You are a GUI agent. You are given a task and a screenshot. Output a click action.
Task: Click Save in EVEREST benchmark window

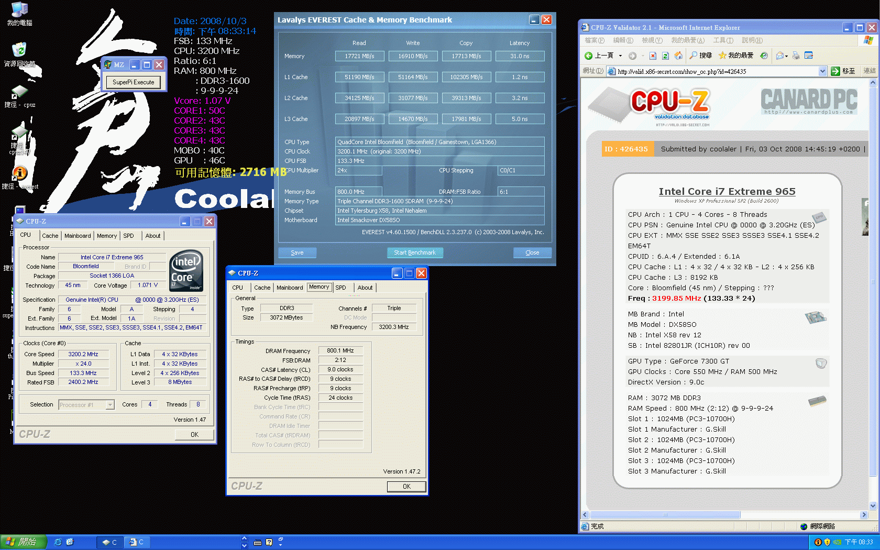pyautogui.click(x=297, y=252)
